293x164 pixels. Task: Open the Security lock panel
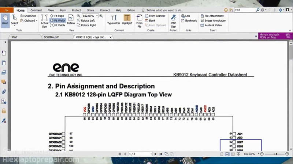(4, 111)
